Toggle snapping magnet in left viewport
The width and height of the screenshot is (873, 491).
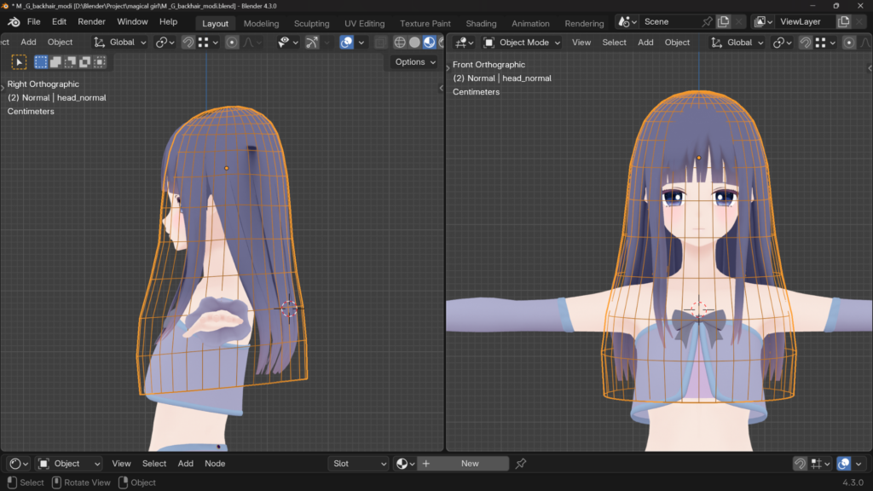click(188, 43)
